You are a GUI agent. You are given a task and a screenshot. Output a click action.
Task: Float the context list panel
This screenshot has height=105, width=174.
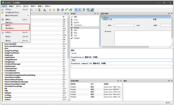[65, 13]
